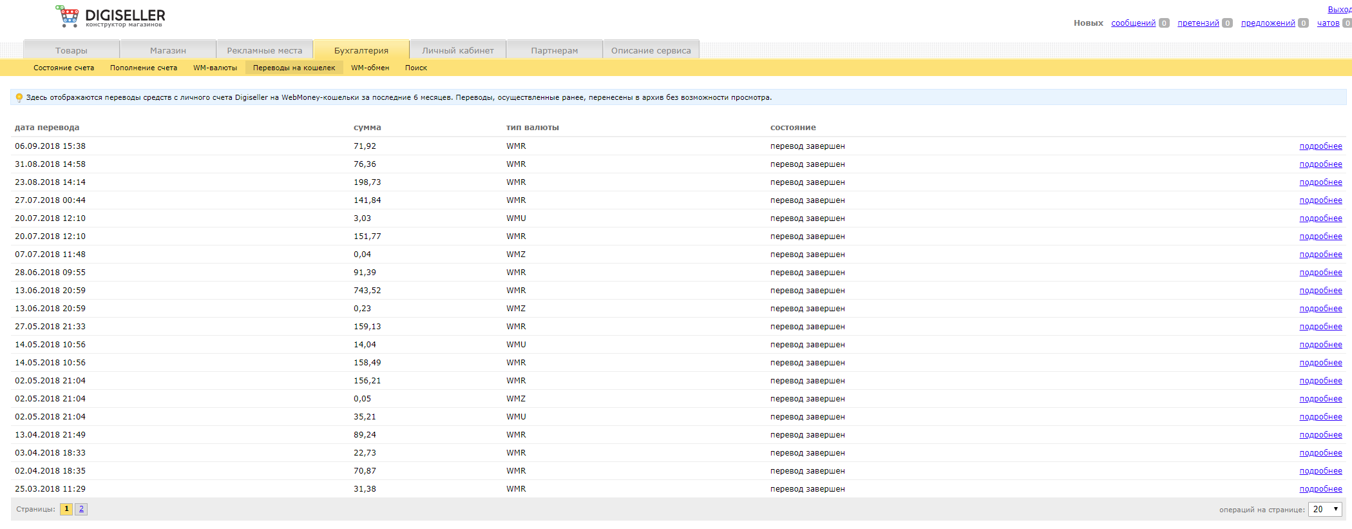Select Пополнение счета submenu item

144,68
